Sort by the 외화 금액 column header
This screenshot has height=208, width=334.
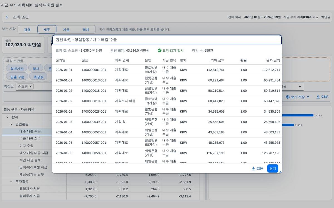217,60
